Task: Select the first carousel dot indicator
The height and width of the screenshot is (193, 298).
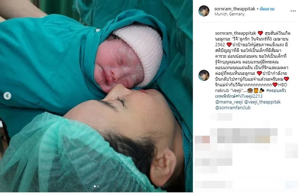Action: coord(95,186)
